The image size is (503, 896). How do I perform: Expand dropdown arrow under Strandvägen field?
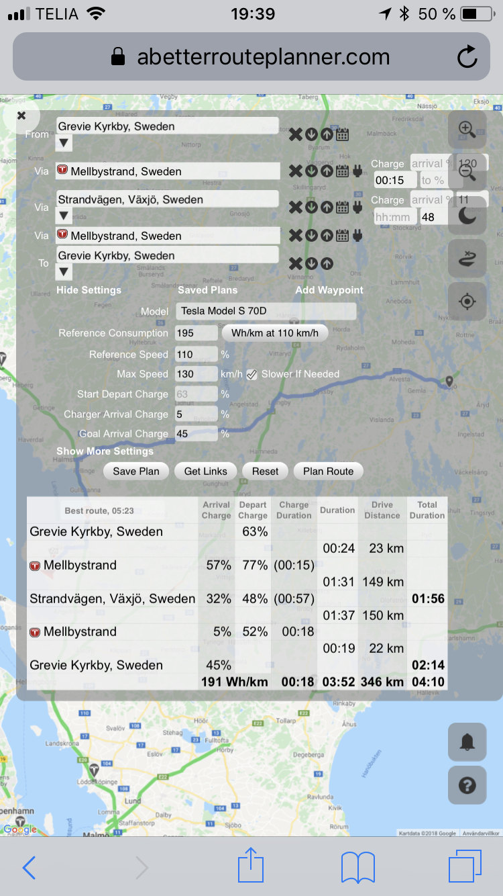[x=64, y=216]
